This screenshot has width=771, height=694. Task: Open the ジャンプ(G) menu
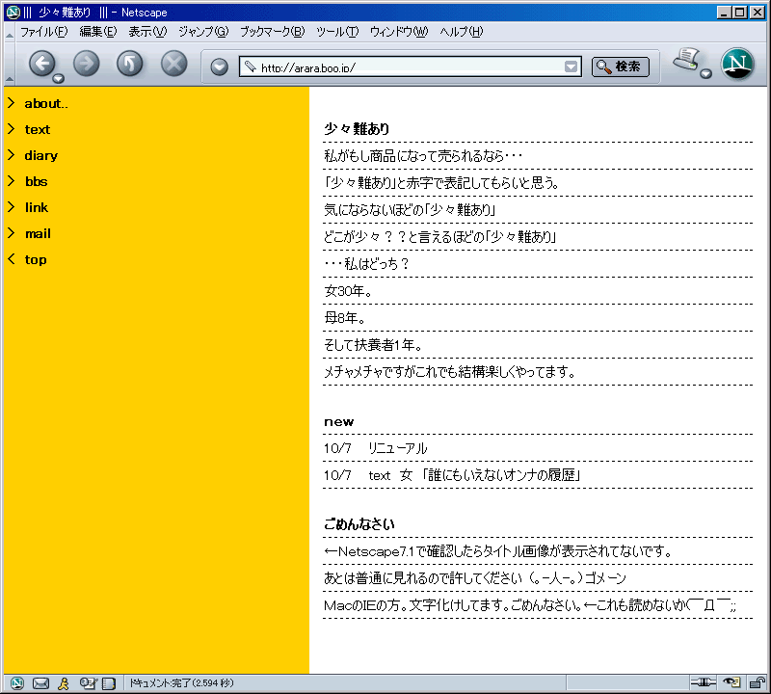point(203,32)
